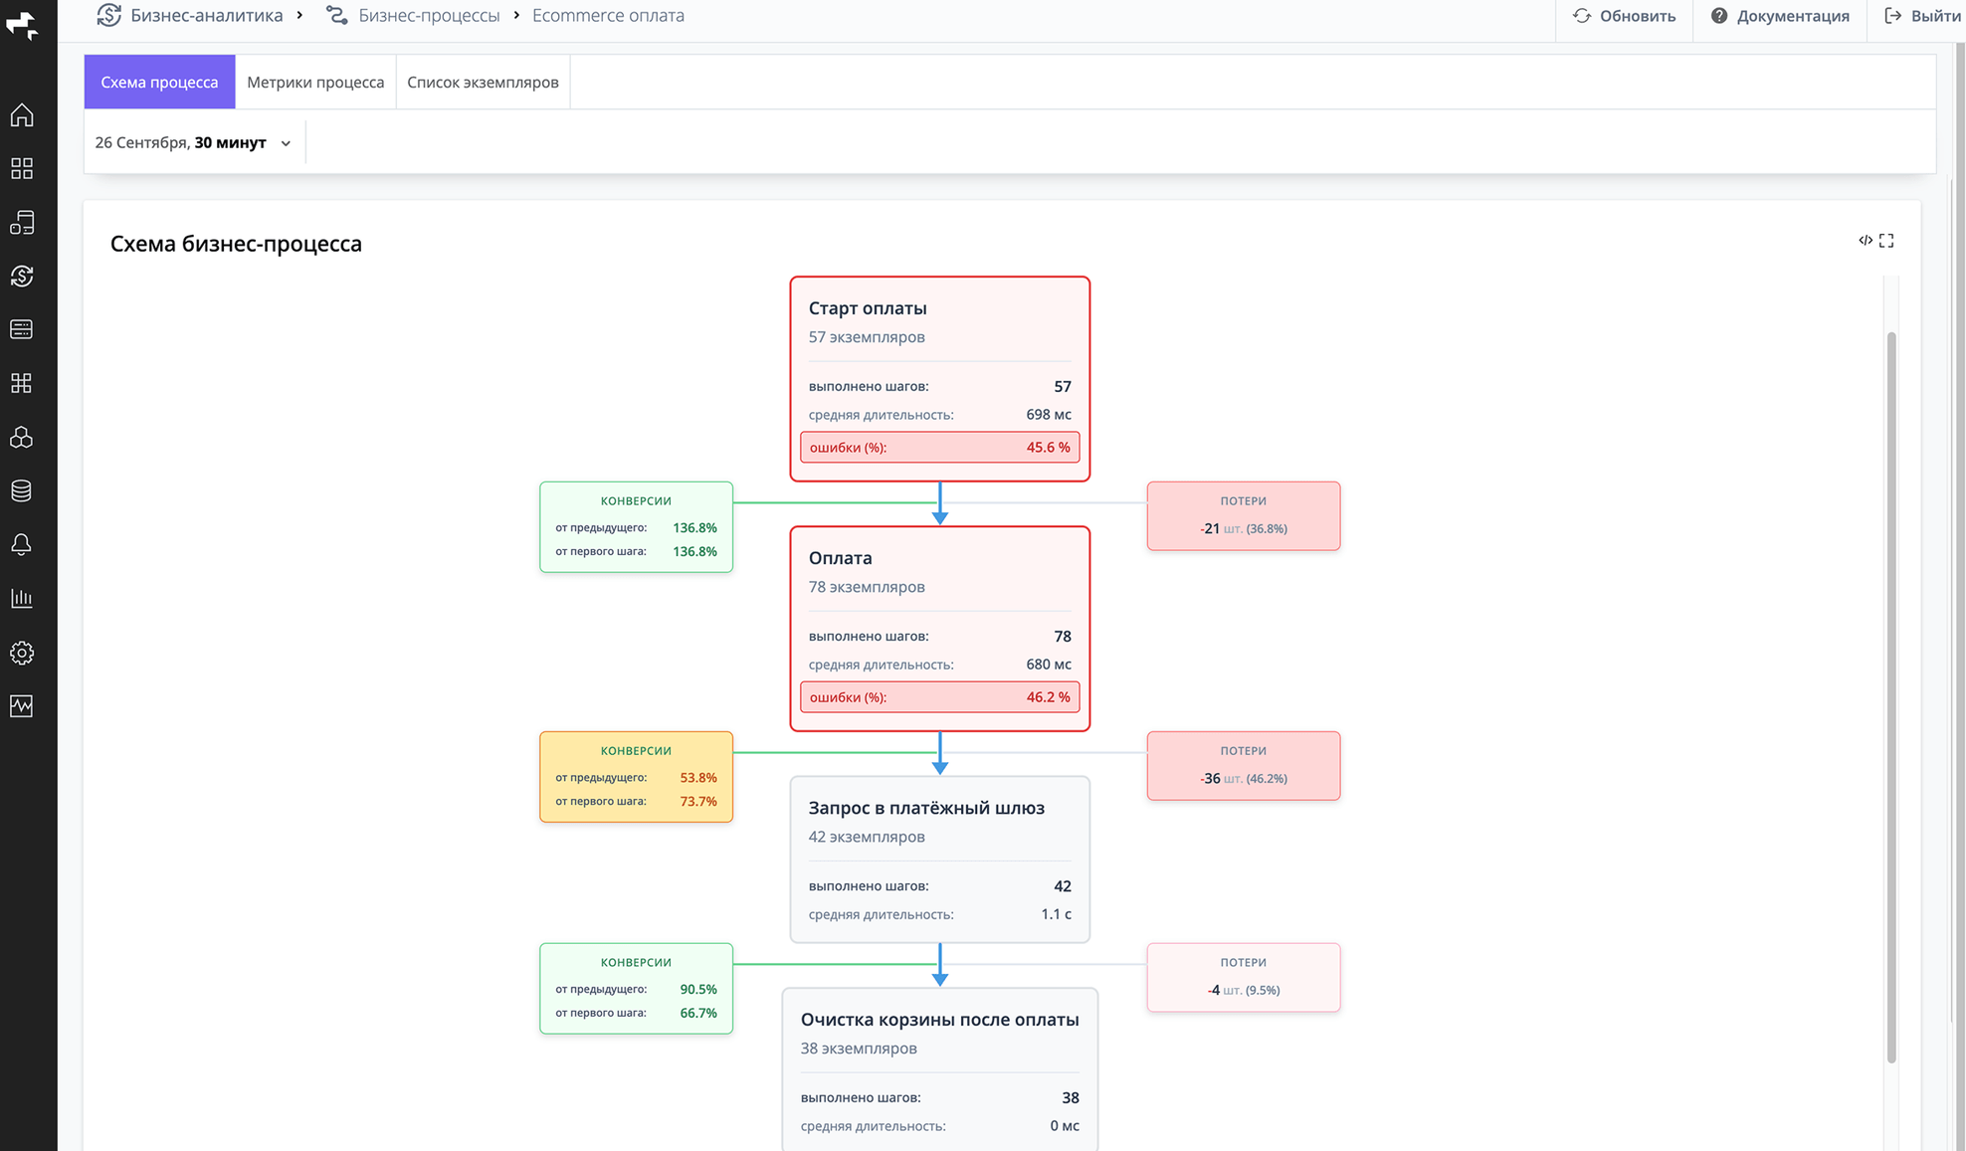The width and height of the screenshot is (1966, 1151).
Task: Click the Обновить button
Action: pos(1625,16)
